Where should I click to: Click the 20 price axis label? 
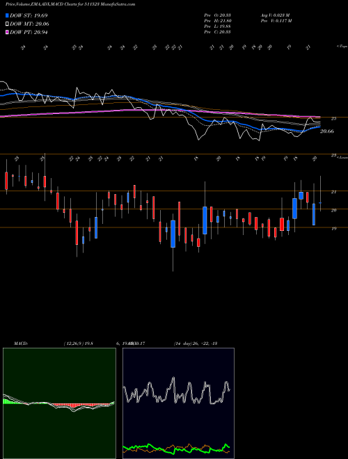333,210
